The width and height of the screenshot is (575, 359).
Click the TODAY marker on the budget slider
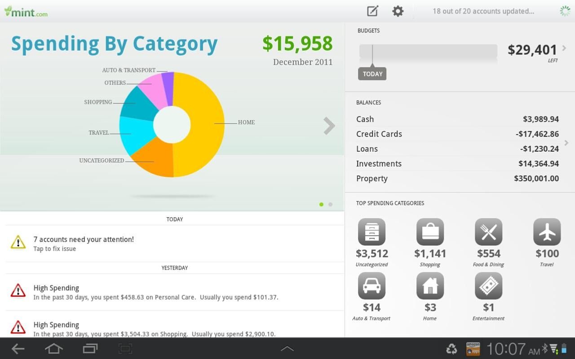(x=372, y=74)
